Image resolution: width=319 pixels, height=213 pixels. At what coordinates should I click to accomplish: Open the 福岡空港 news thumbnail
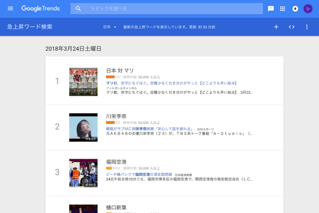click(x=83, y=173)
